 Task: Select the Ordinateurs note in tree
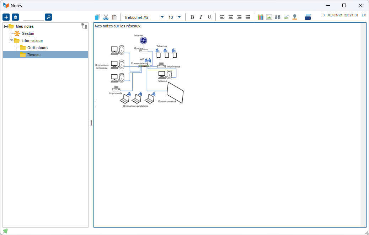click(37, 48)
